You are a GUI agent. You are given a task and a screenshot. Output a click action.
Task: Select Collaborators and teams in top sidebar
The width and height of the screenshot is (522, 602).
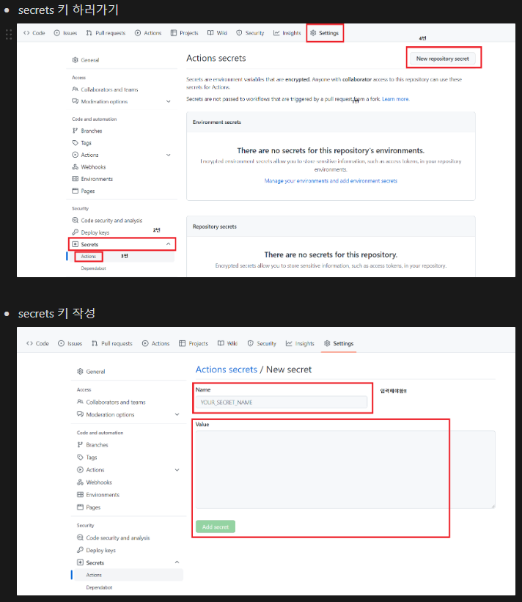[105, 89]
